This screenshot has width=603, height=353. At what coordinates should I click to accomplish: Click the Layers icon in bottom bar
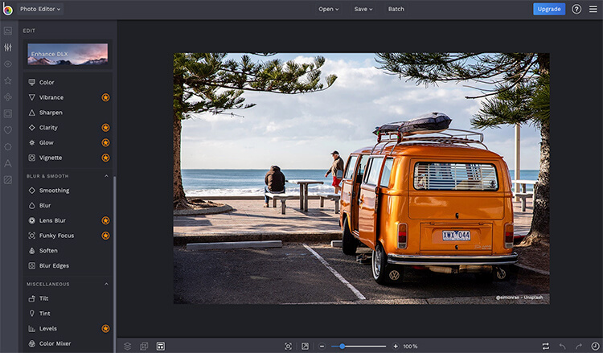pyautogui.click(x=127, y=346)
